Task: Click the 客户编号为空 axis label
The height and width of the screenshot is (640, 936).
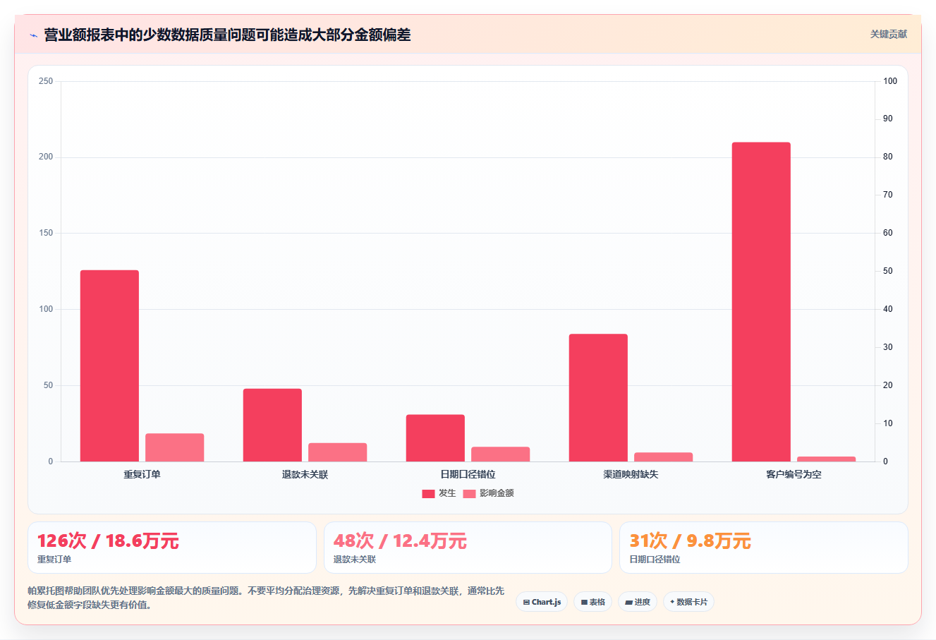Action: (794, 474)
